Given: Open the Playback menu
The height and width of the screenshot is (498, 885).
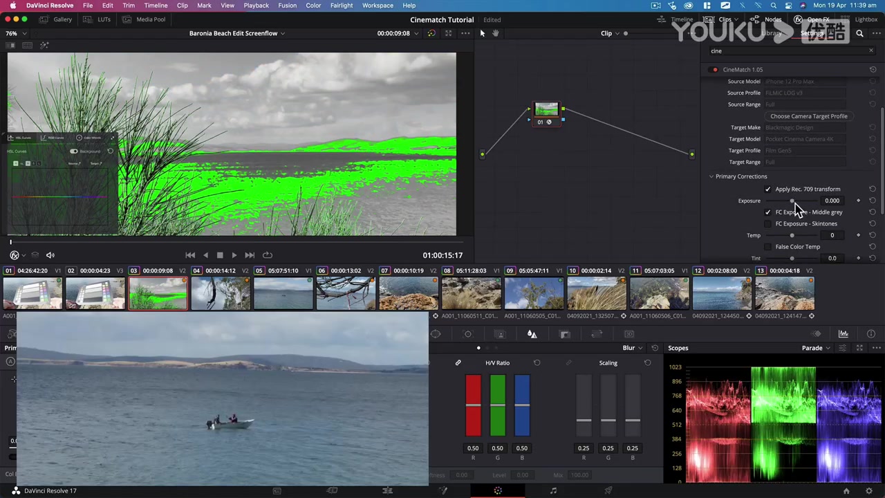Looking at the screenshot, I should click(x=256, y=6).
